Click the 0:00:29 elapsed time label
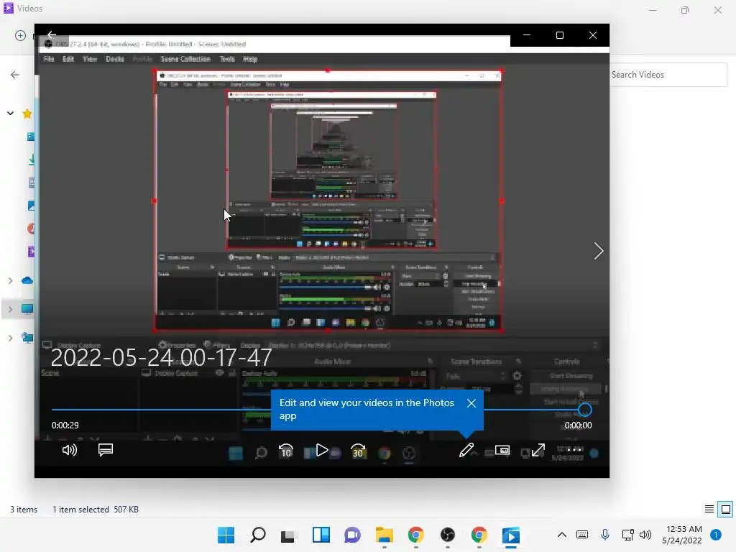The height and width of the screenshot is (552, 736). (x=65, y=425)
